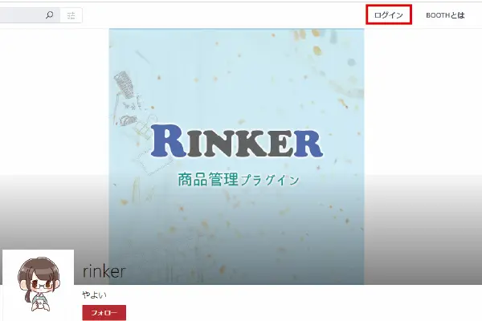Screen dimensions: 482x321
Task: Click the ログイン login link
Action: pos(389,15)
